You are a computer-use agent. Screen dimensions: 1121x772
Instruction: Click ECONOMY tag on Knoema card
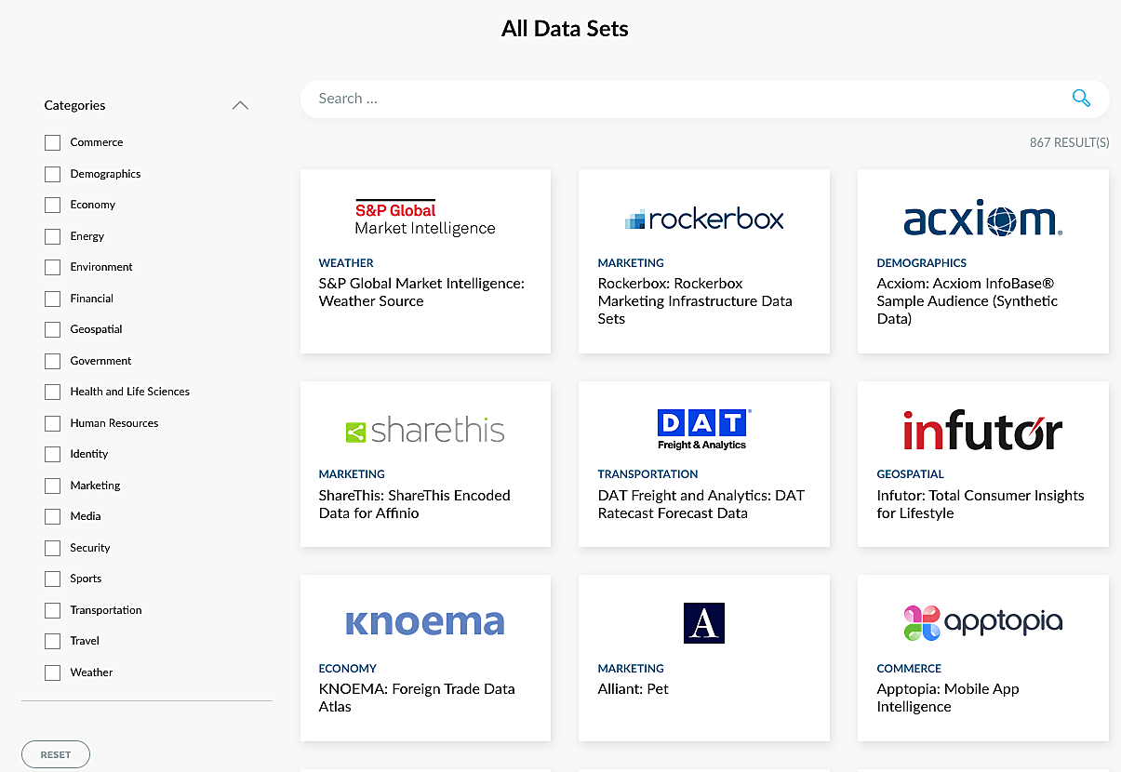347,669
